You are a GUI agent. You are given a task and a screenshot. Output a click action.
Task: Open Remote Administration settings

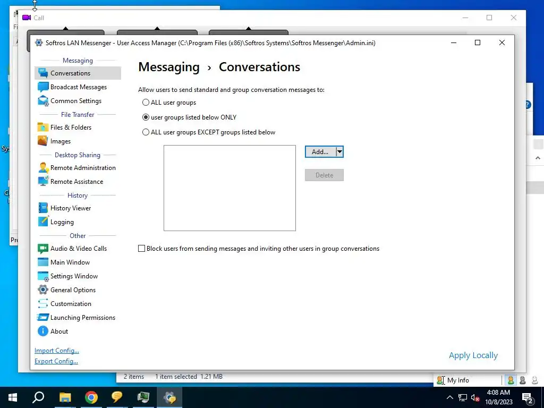point(83,167)
